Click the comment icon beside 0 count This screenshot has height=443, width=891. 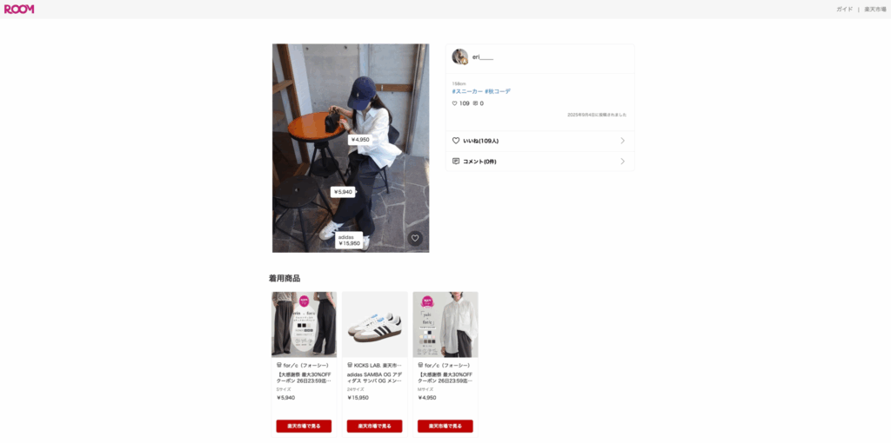tap(475, 103)
